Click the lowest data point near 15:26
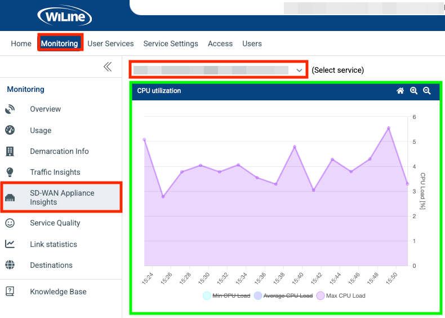 click(163, 197)
